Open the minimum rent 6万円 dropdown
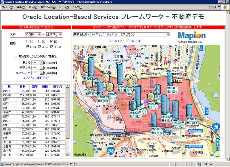Viewport: 230px width, 167px height. click(x=33, y=35)
